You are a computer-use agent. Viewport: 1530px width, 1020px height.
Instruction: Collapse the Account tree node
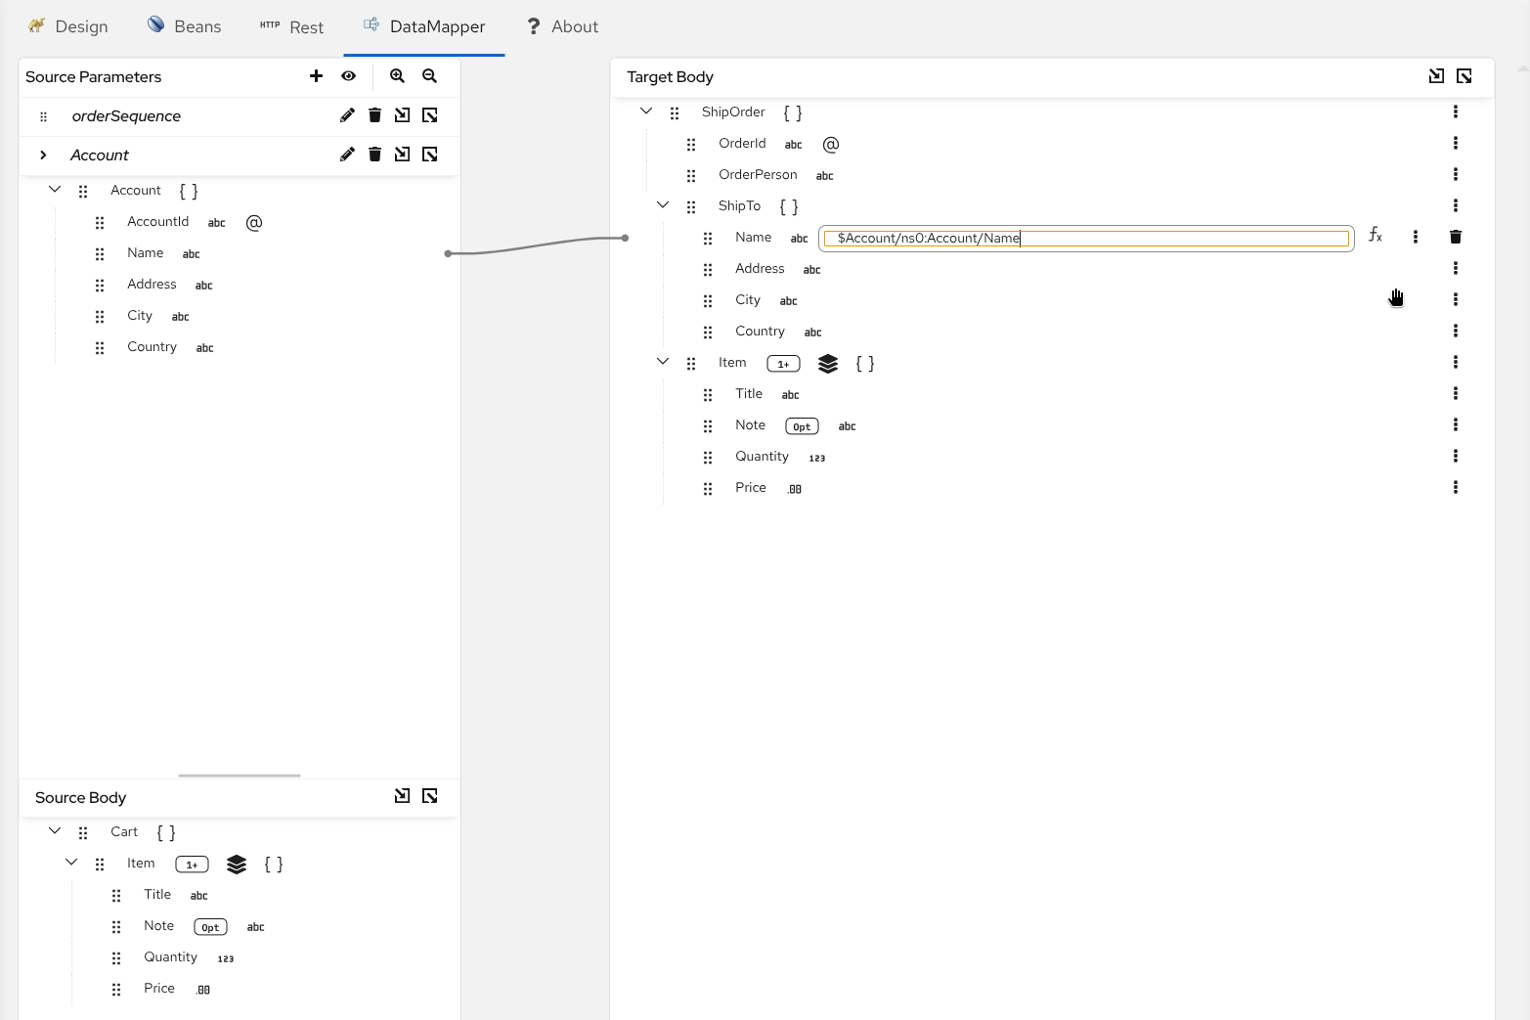(x=55, y=190)
